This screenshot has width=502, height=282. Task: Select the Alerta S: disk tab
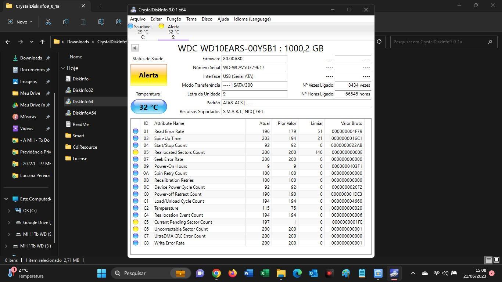pos(173,32)
